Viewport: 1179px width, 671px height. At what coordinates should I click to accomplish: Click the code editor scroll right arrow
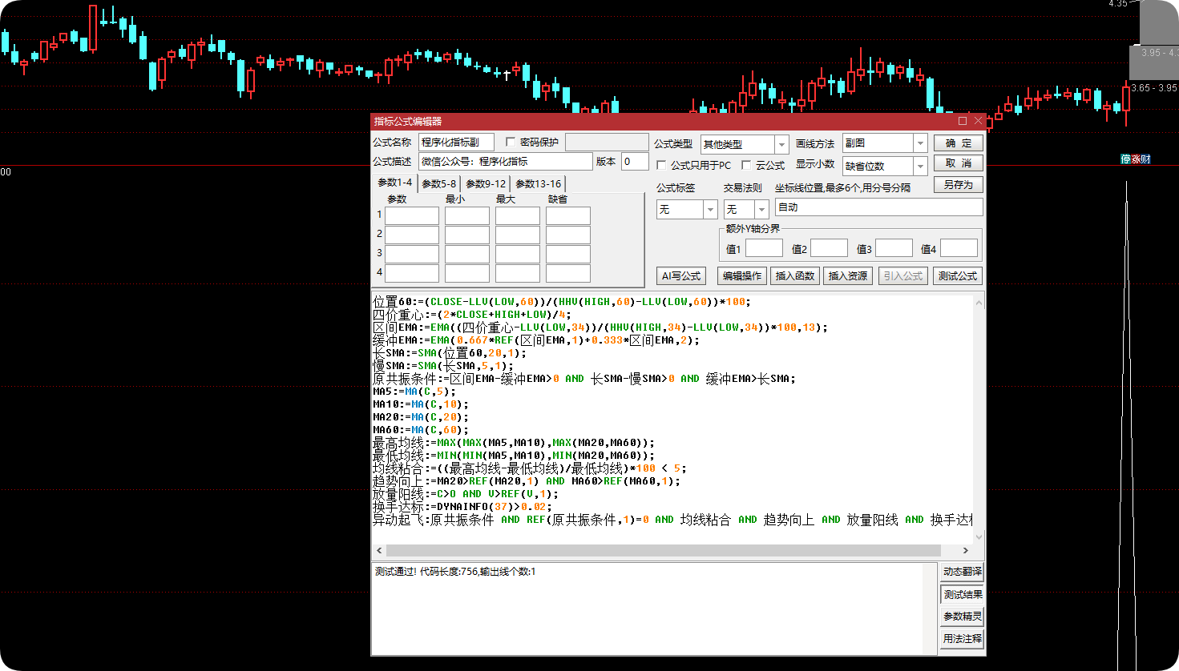pyautogui.click(x=966, y=551)
